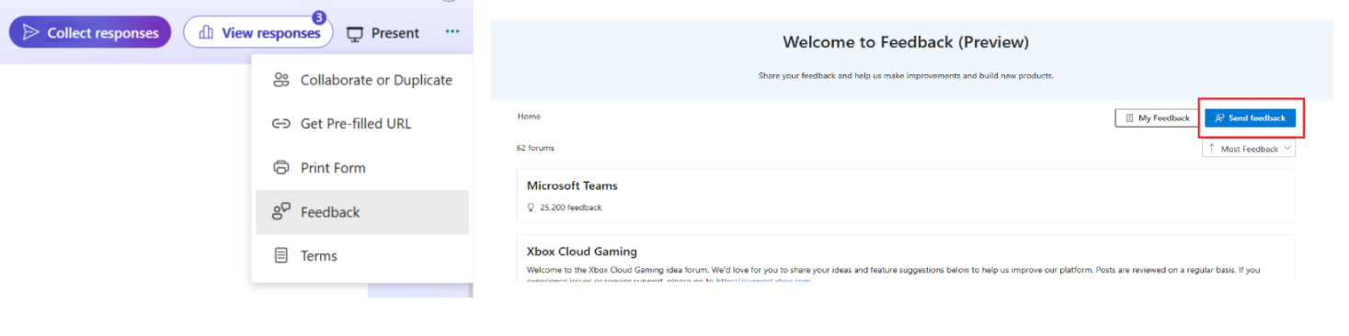The height and width of the screenshot is (336, 1349).
Task: Click the Collaborate people icon
Action: coord(281,80)
